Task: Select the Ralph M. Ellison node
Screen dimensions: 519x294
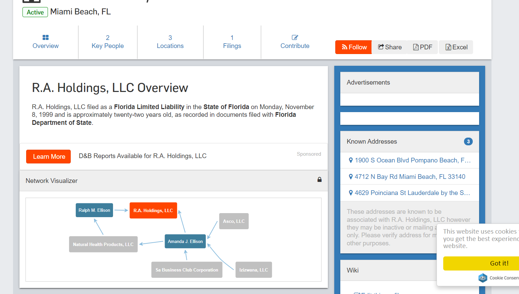Action: point(94,210)
